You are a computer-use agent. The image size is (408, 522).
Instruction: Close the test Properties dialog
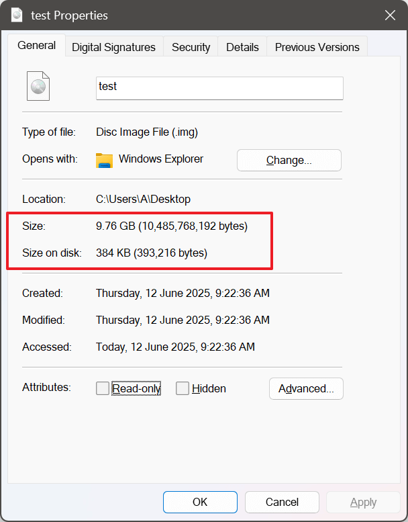pyautogui.click(x=389, y=15)
